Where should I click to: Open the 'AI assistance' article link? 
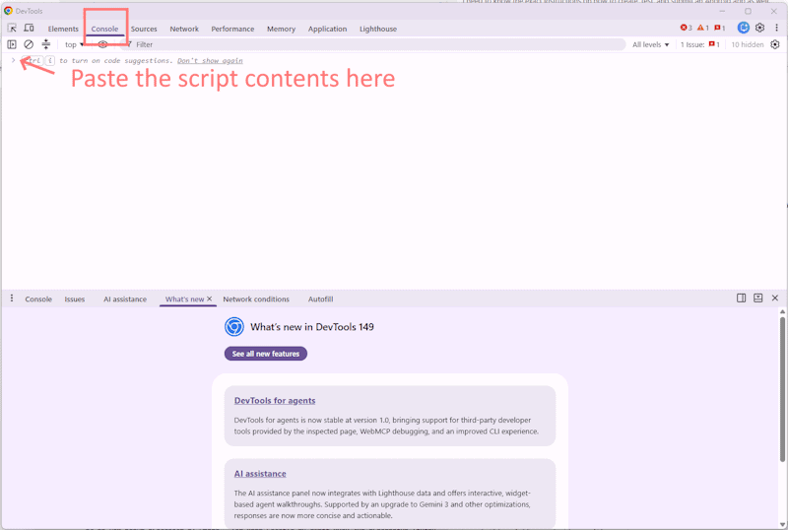click(x=260, y=474)
